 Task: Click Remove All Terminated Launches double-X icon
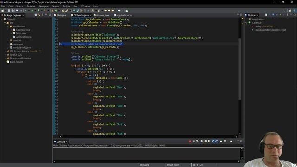pos(197,141)
